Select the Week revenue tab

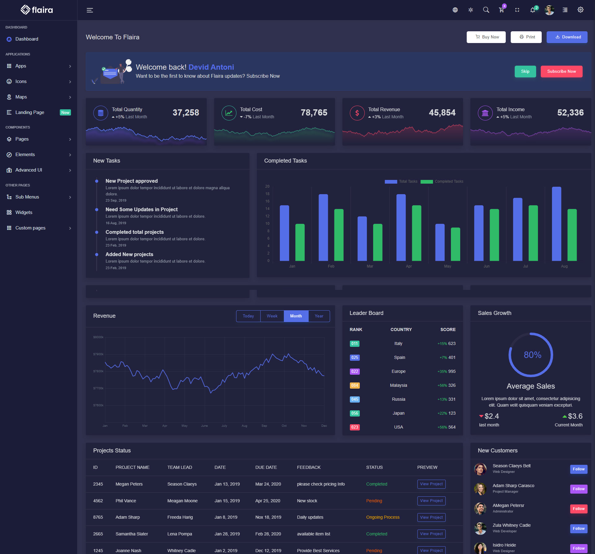pyautogui.click(x=272, y=316)
